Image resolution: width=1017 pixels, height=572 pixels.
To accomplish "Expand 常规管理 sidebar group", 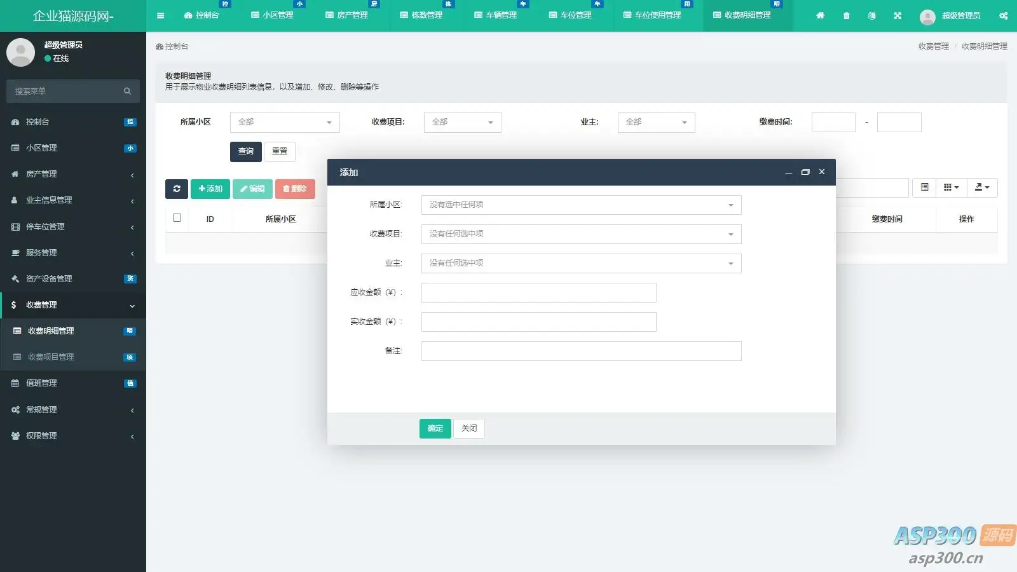I will tap(73, 410).
